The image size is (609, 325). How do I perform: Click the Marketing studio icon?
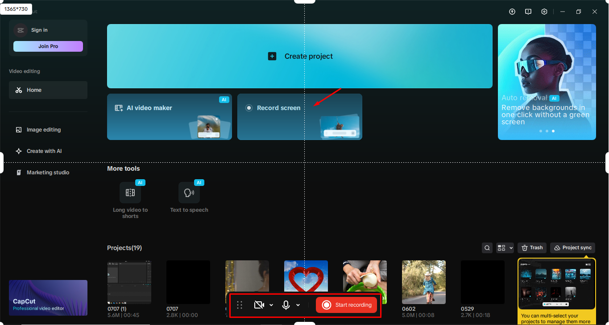[x=19, y=173]
